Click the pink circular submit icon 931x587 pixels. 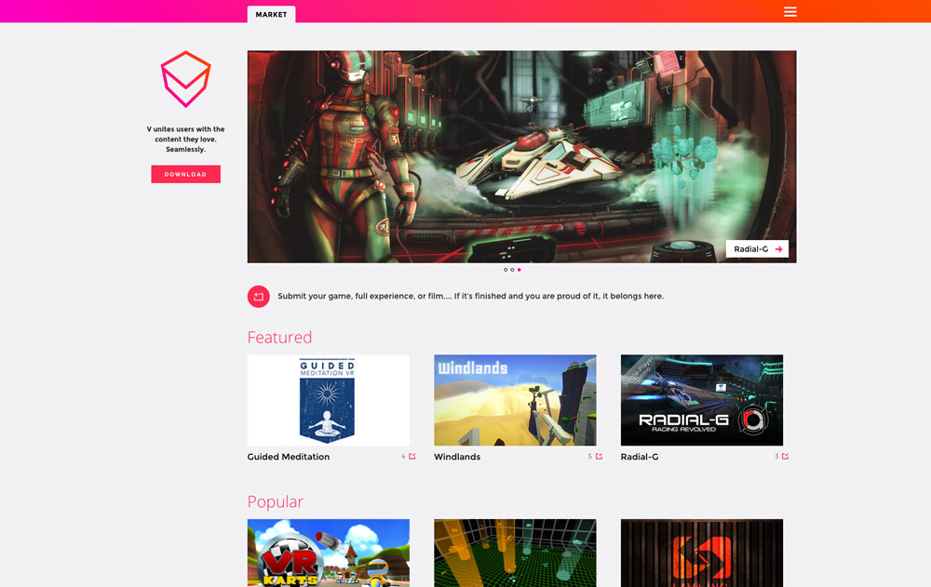pos(258,297)
